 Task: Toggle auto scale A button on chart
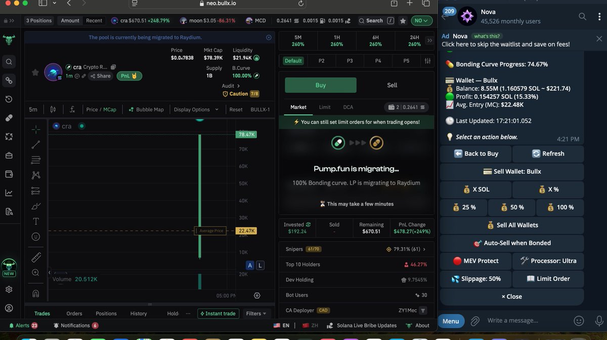point(250,265)
